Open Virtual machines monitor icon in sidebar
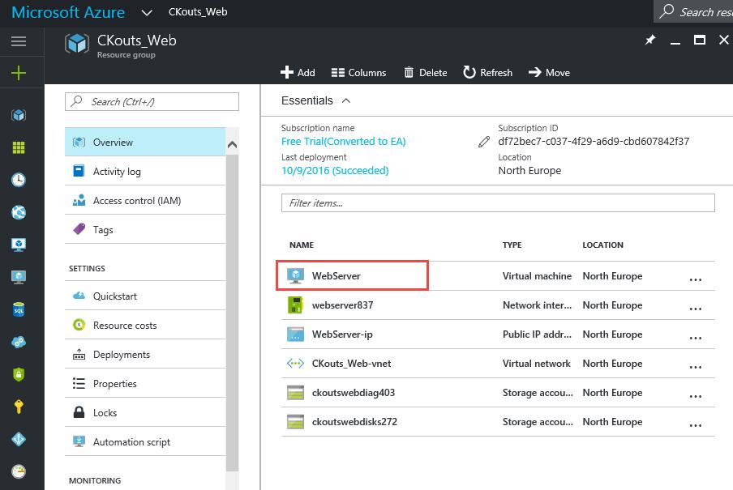 tap(19, 277)
